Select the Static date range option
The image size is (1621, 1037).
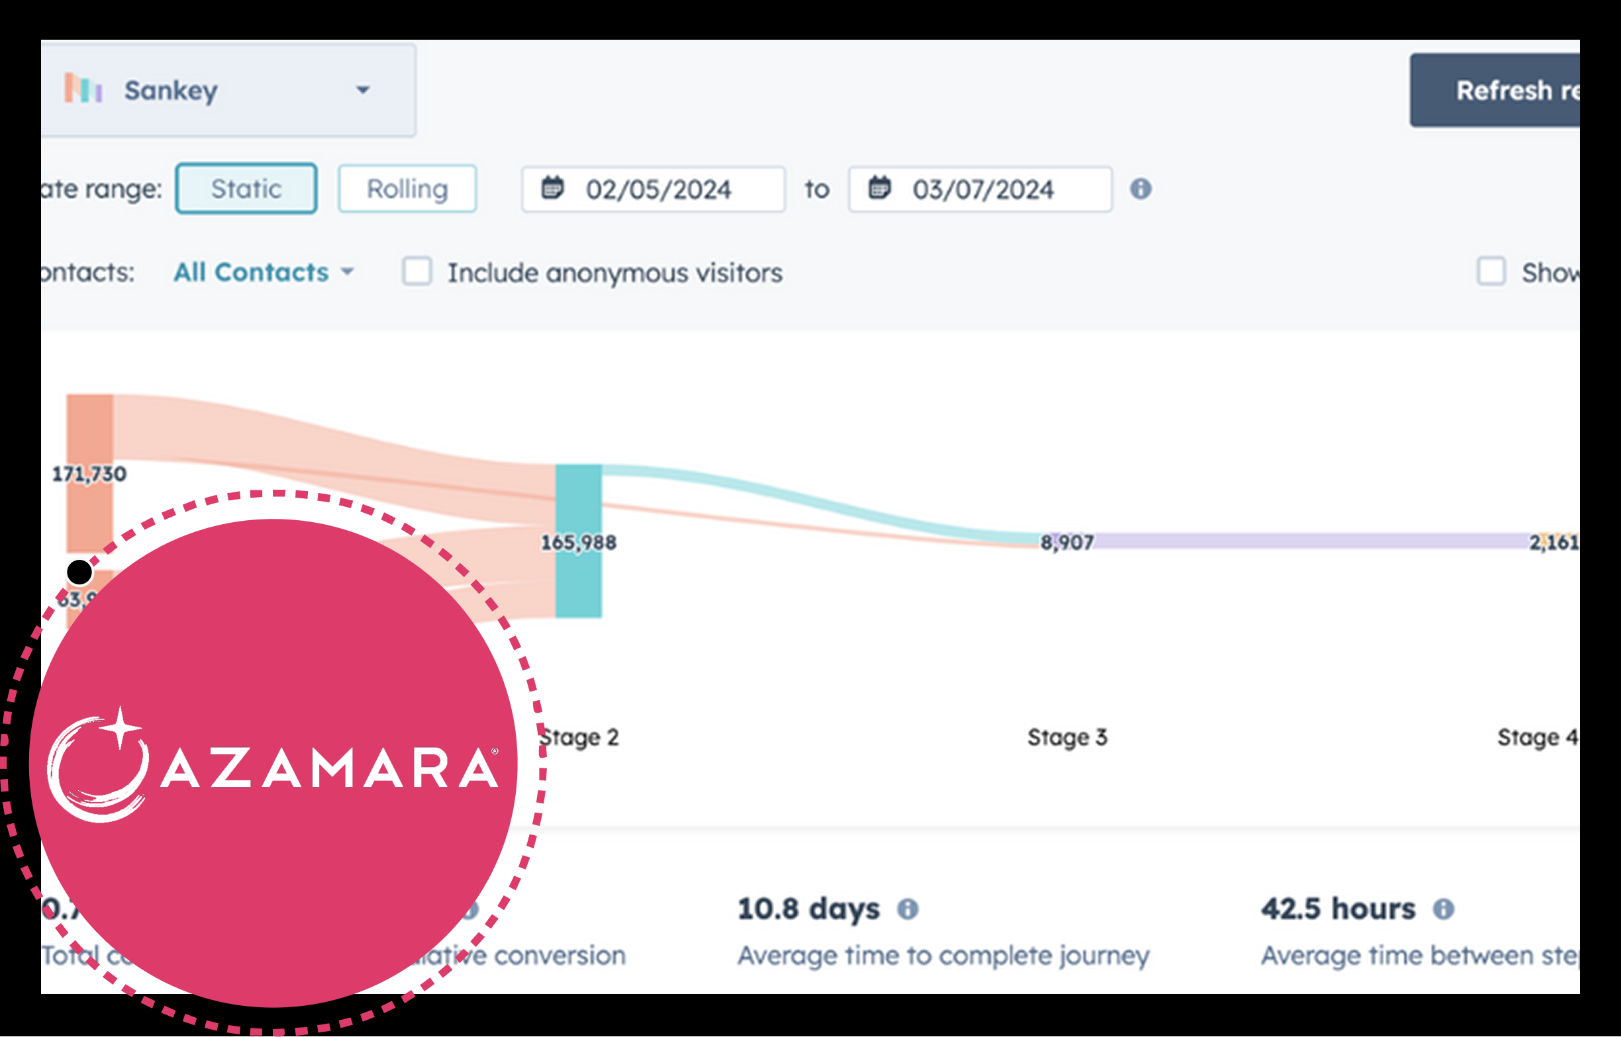246,189
